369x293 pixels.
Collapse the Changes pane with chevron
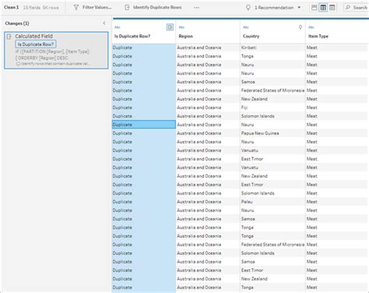[104, 23]
